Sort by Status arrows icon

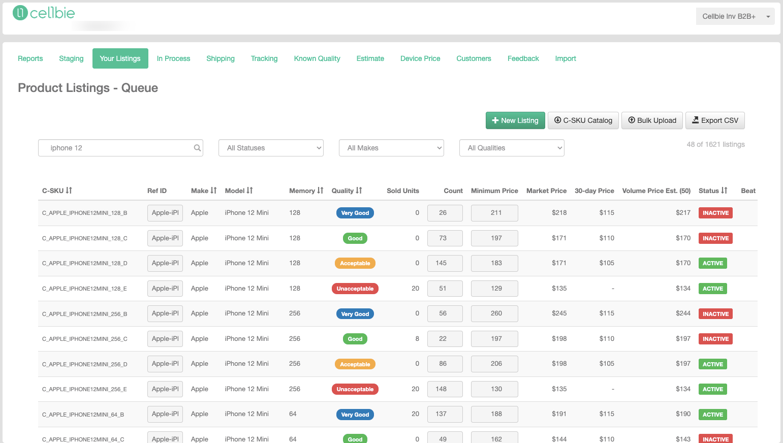click(x=725, y=191)
